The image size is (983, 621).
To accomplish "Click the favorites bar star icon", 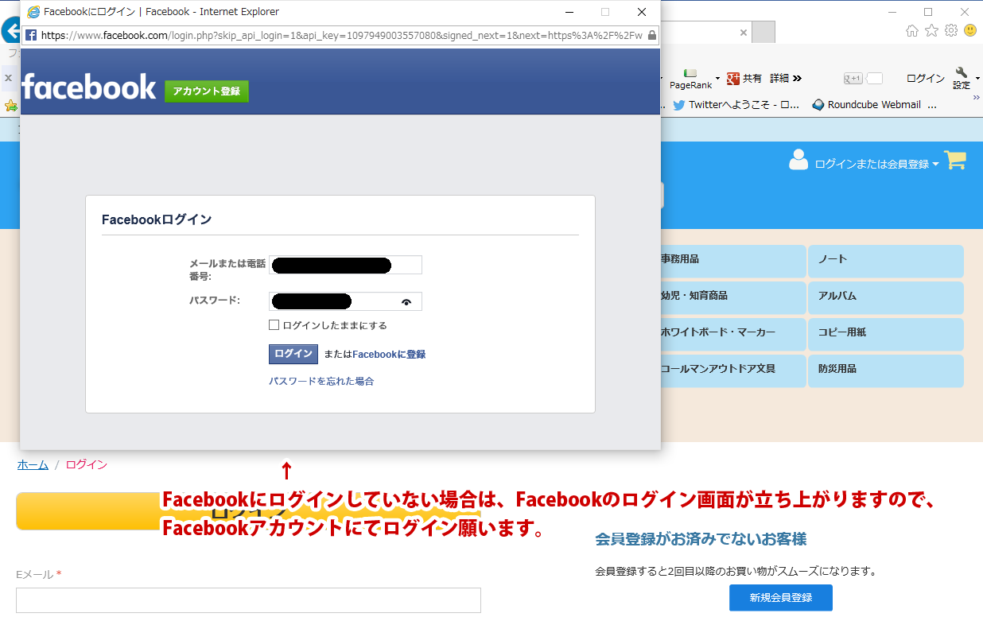I will (10, 105).
